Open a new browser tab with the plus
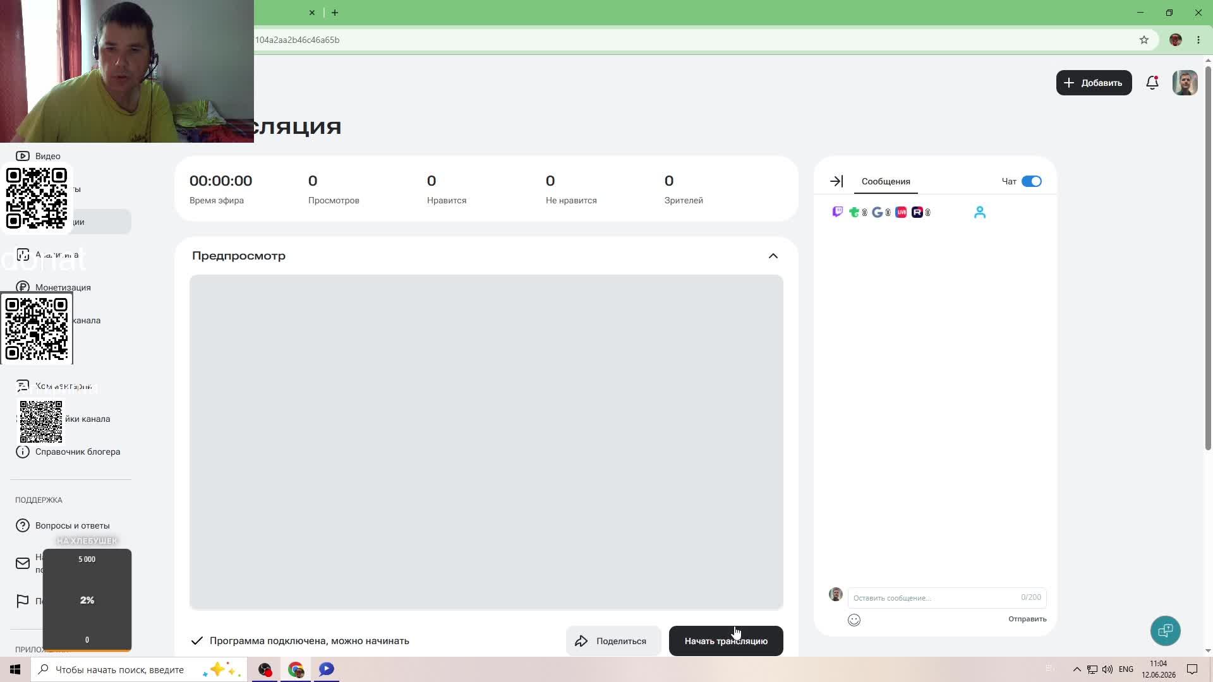The height and width of the screenshot is (682, 1213). 335,13
